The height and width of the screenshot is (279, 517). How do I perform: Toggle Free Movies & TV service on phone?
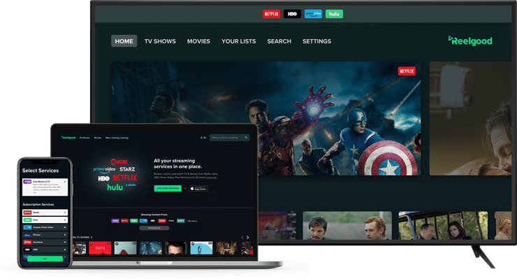point(45,187)
